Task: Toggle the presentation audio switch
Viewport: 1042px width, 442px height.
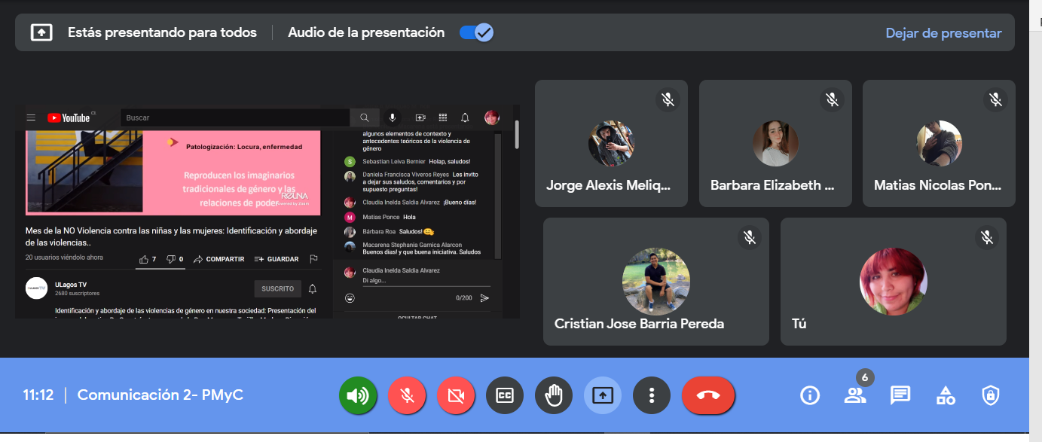Action: [x=476, y=32]
